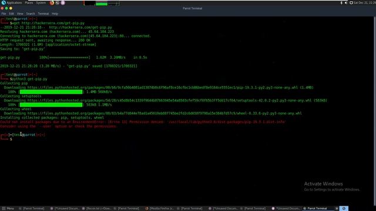Open the clock showing Sat Dec 21
Screen dimensions: 376x211
tap(364, 3)
